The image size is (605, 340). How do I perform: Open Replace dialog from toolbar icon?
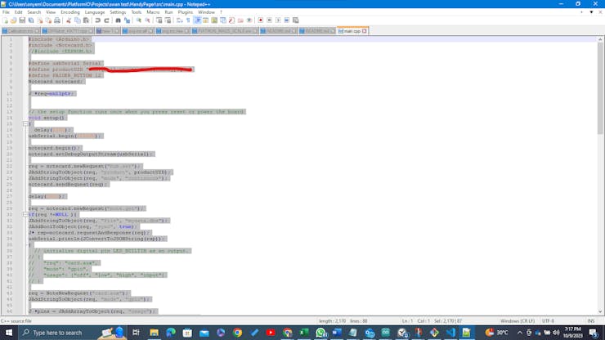click(127, 20)
